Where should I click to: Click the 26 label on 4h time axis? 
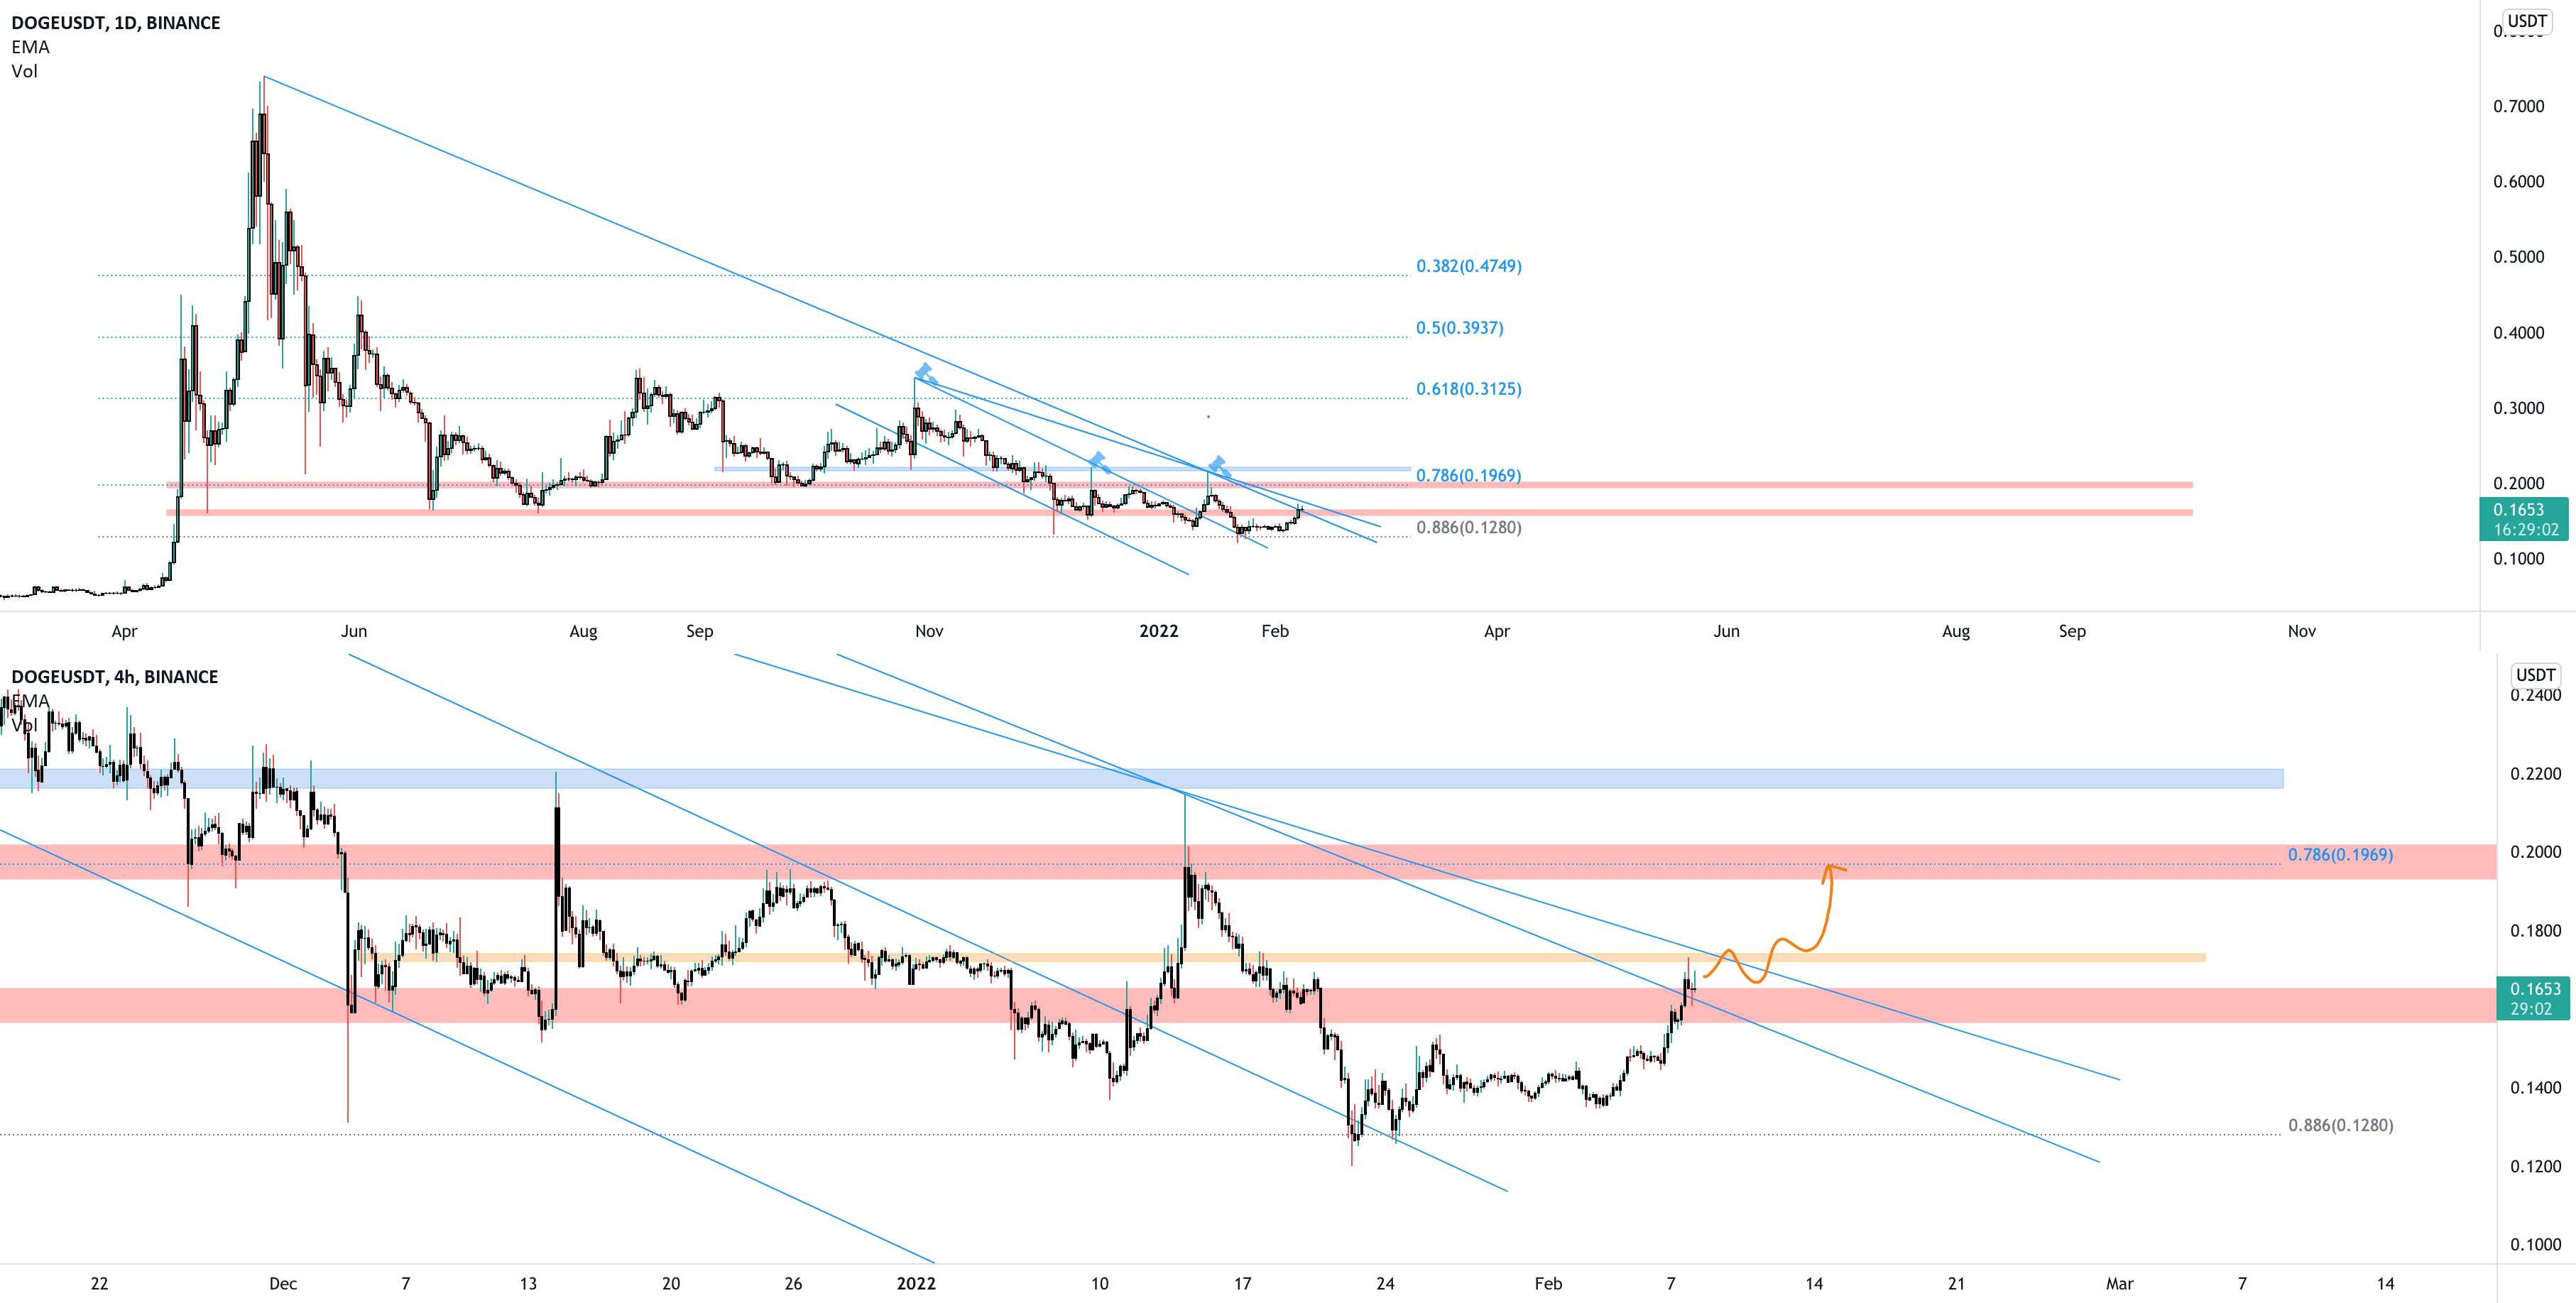[793, 1284]
